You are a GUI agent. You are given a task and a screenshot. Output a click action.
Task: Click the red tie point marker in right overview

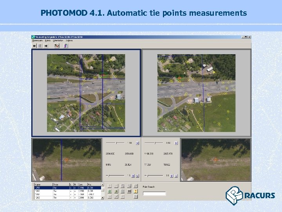(x=179, y=78)
